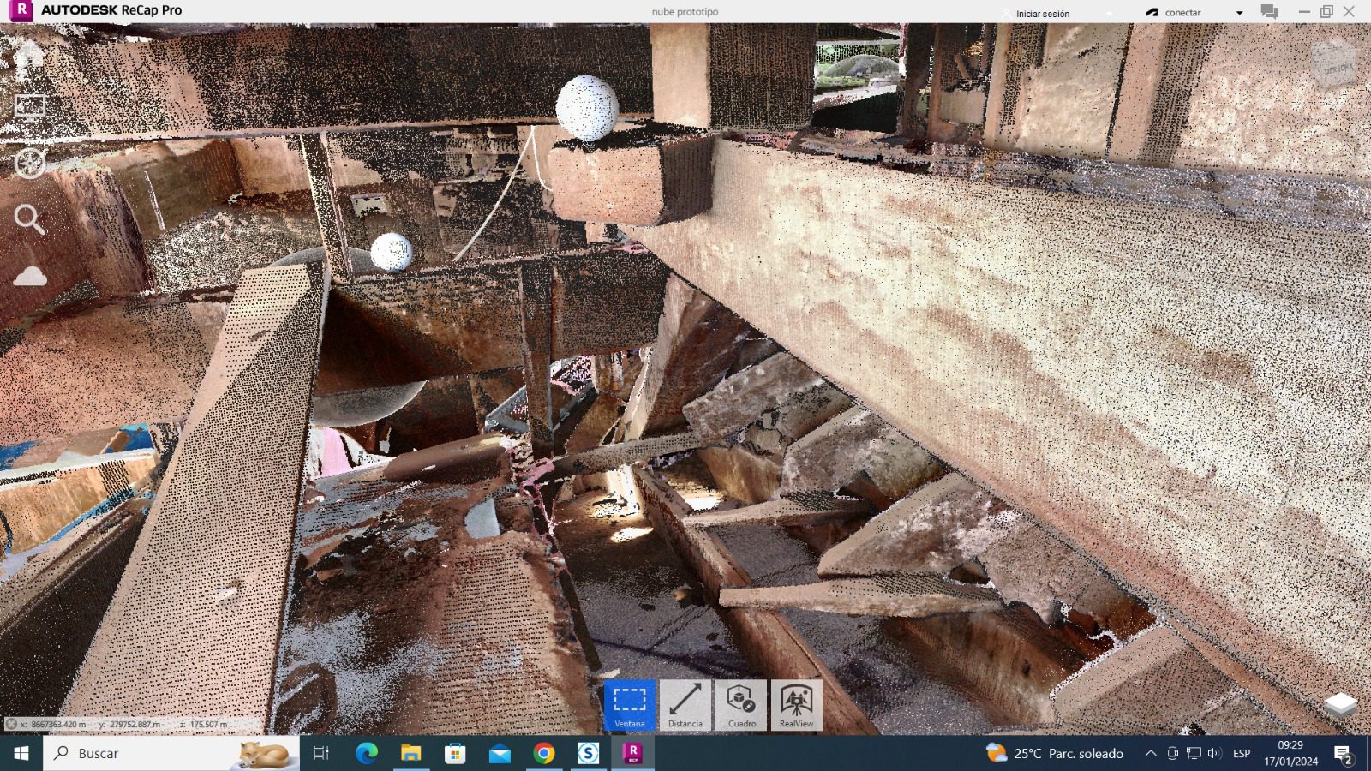Screen dimensions: 1371x771
Task: Open the feedback chat bubbles icon
Action: coord(1269,12)
